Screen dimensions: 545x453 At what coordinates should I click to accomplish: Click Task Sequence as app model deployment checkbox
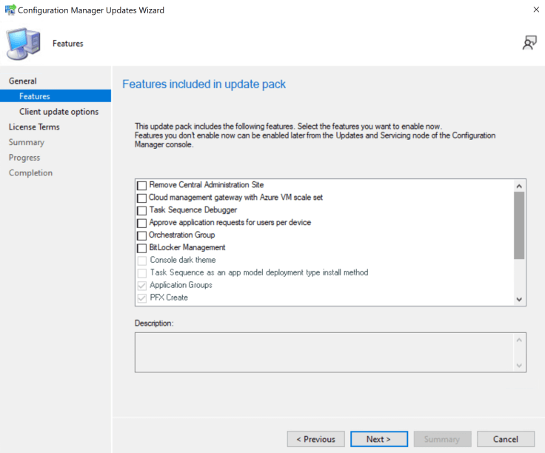click(x=142, y=273)
